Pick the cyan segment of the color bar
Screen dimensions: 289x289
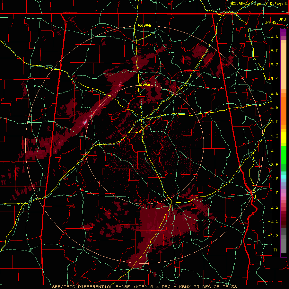(284, 177)
